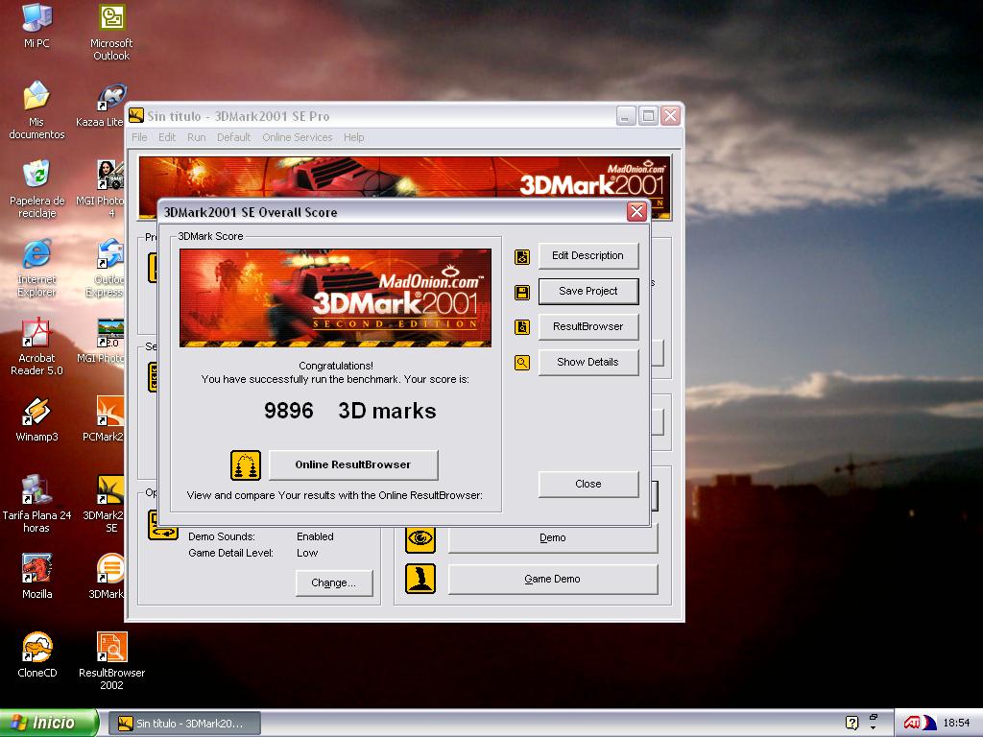Image resolution: width=983 pixels, height=737 pixels.
Task: Open the Online Services menu
Action: (x=298, y=137)
